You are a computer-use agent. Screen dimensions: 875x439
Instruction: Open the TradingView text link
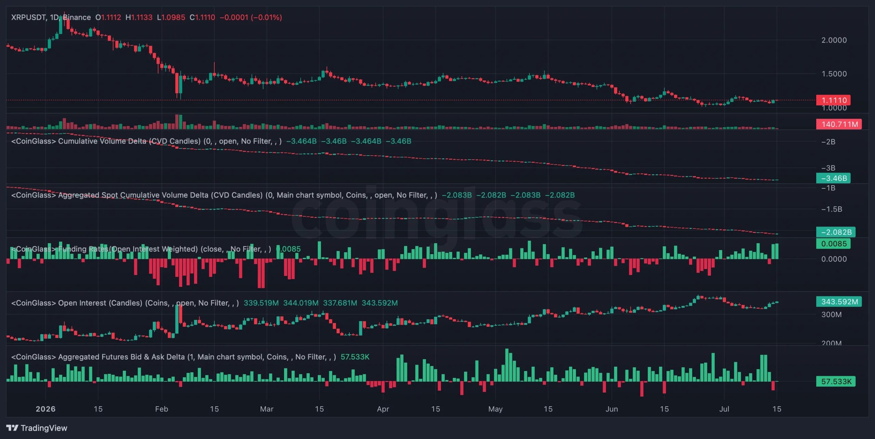44,428
